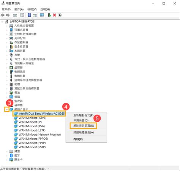Maximize the Device Manager window

[x=164, y=3]
